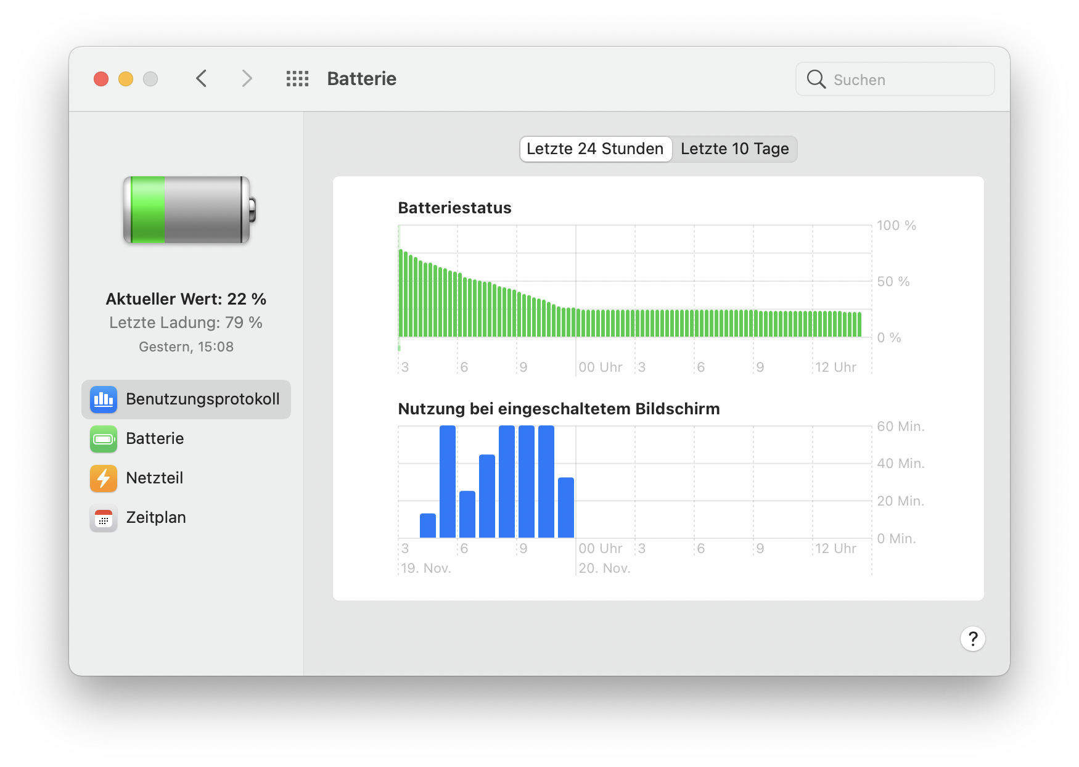Switch to Letzte 24 Stunden tab
The width and height of the screenshot is (1079, 767).
coord(595,149)
